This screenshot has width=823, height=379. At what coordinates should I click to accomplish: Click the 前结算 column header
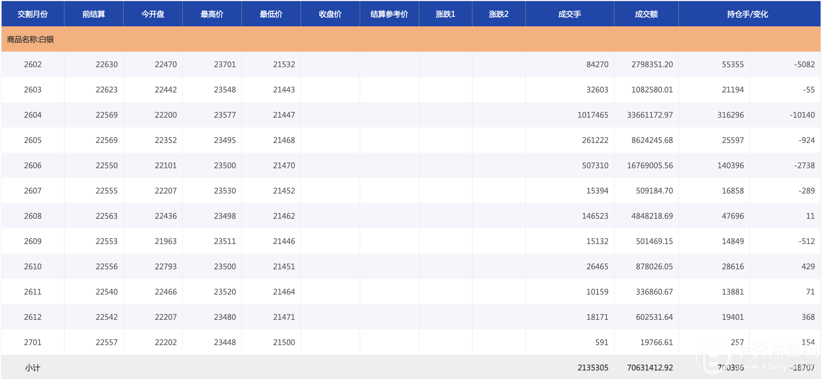[x=93, y=14]
